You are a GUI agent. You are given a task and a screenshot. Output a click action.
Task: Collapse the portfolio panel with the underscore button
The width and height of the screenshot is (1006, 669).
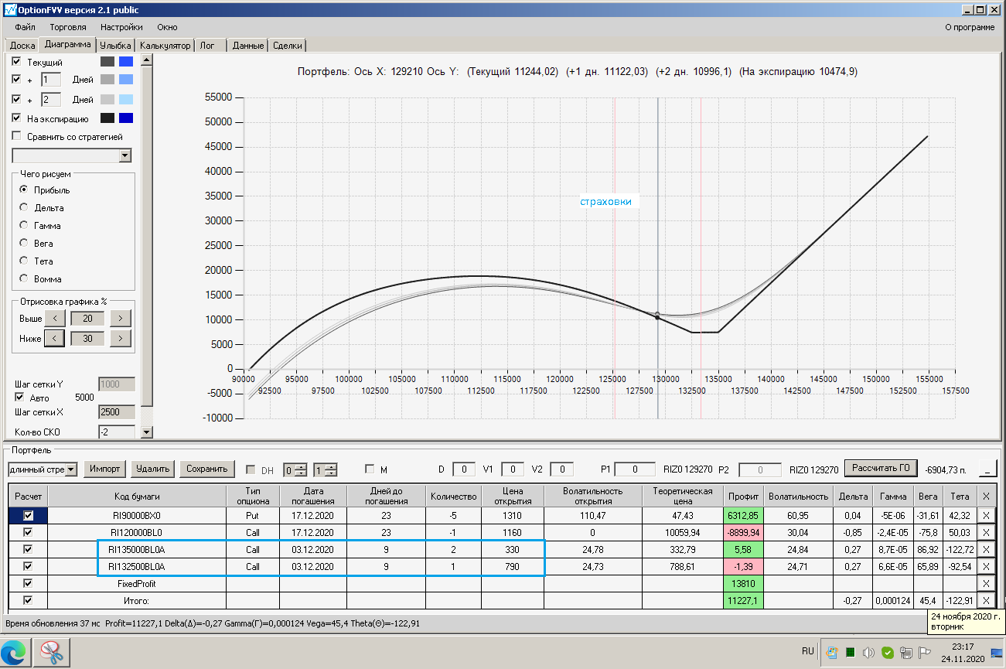coord(987,469)
